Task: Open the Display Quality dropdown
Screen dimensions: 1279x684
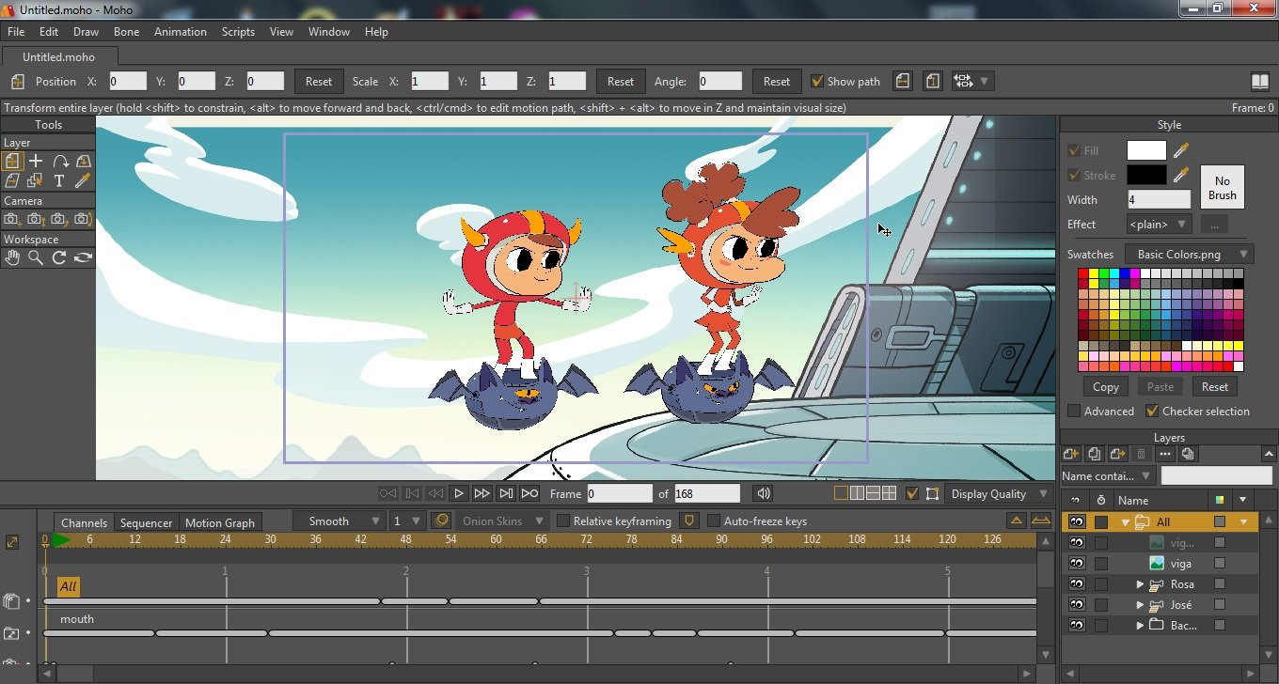Action: tap(999, 494)
